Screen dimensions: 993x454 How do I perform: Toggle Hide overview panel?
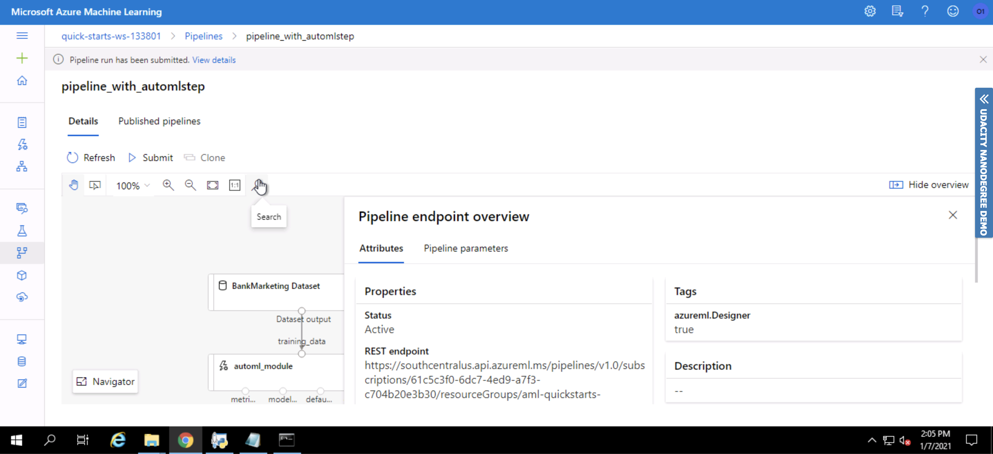(x=929, y=185)
